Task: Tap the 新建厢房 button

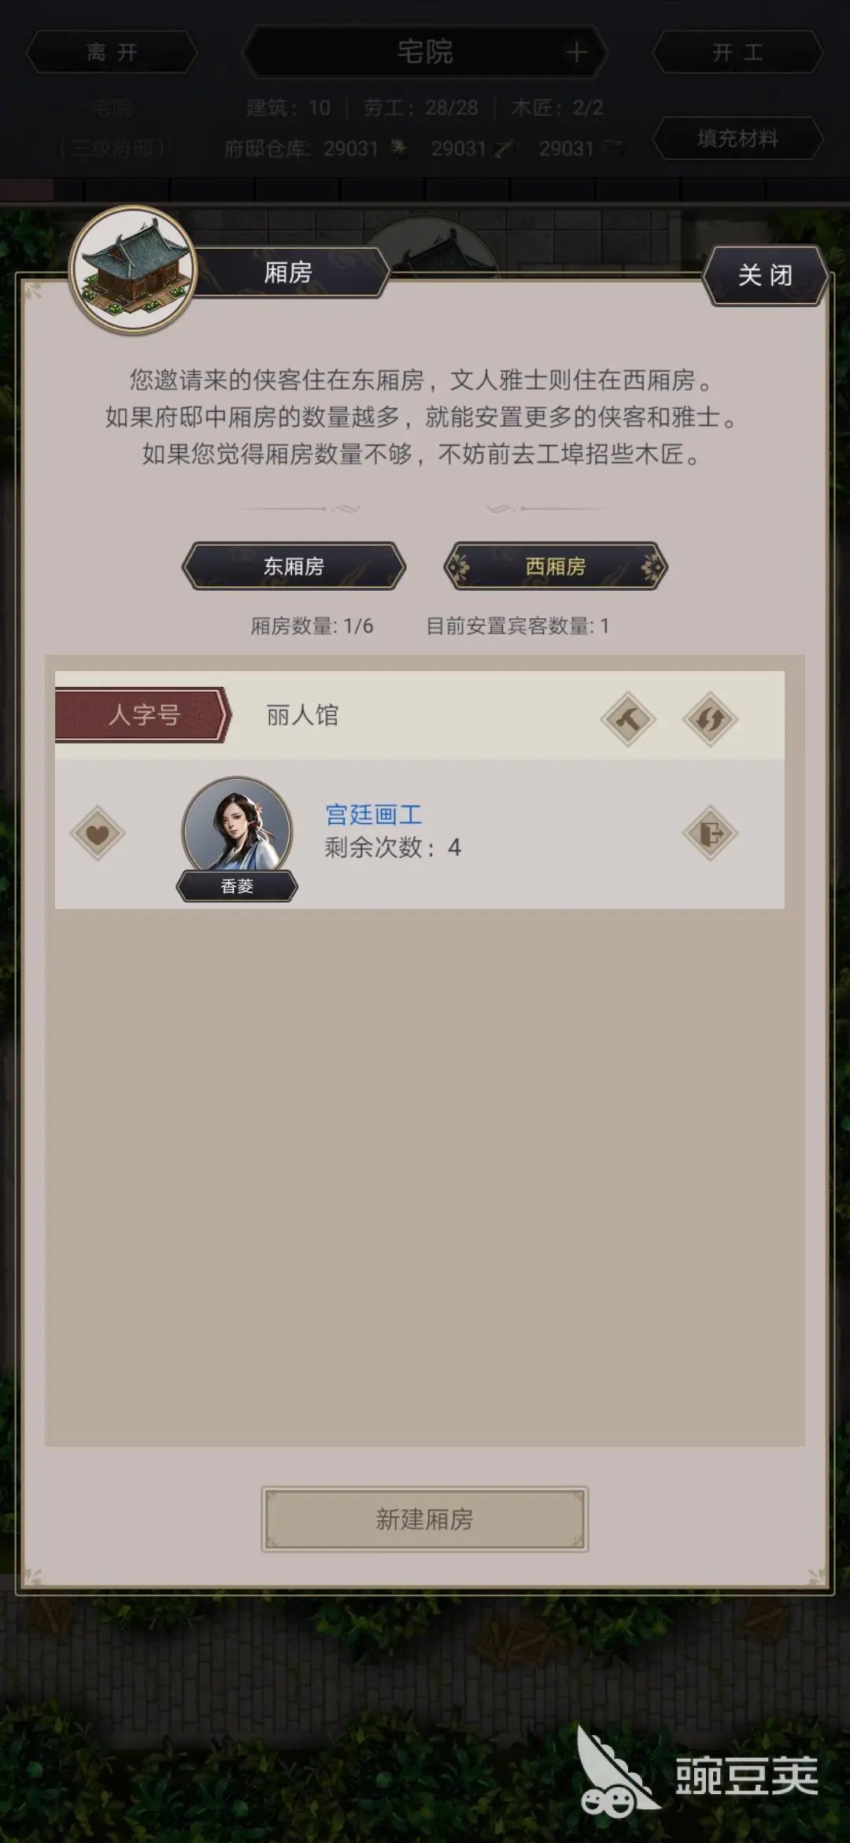Action: (x=425, y=1519)
